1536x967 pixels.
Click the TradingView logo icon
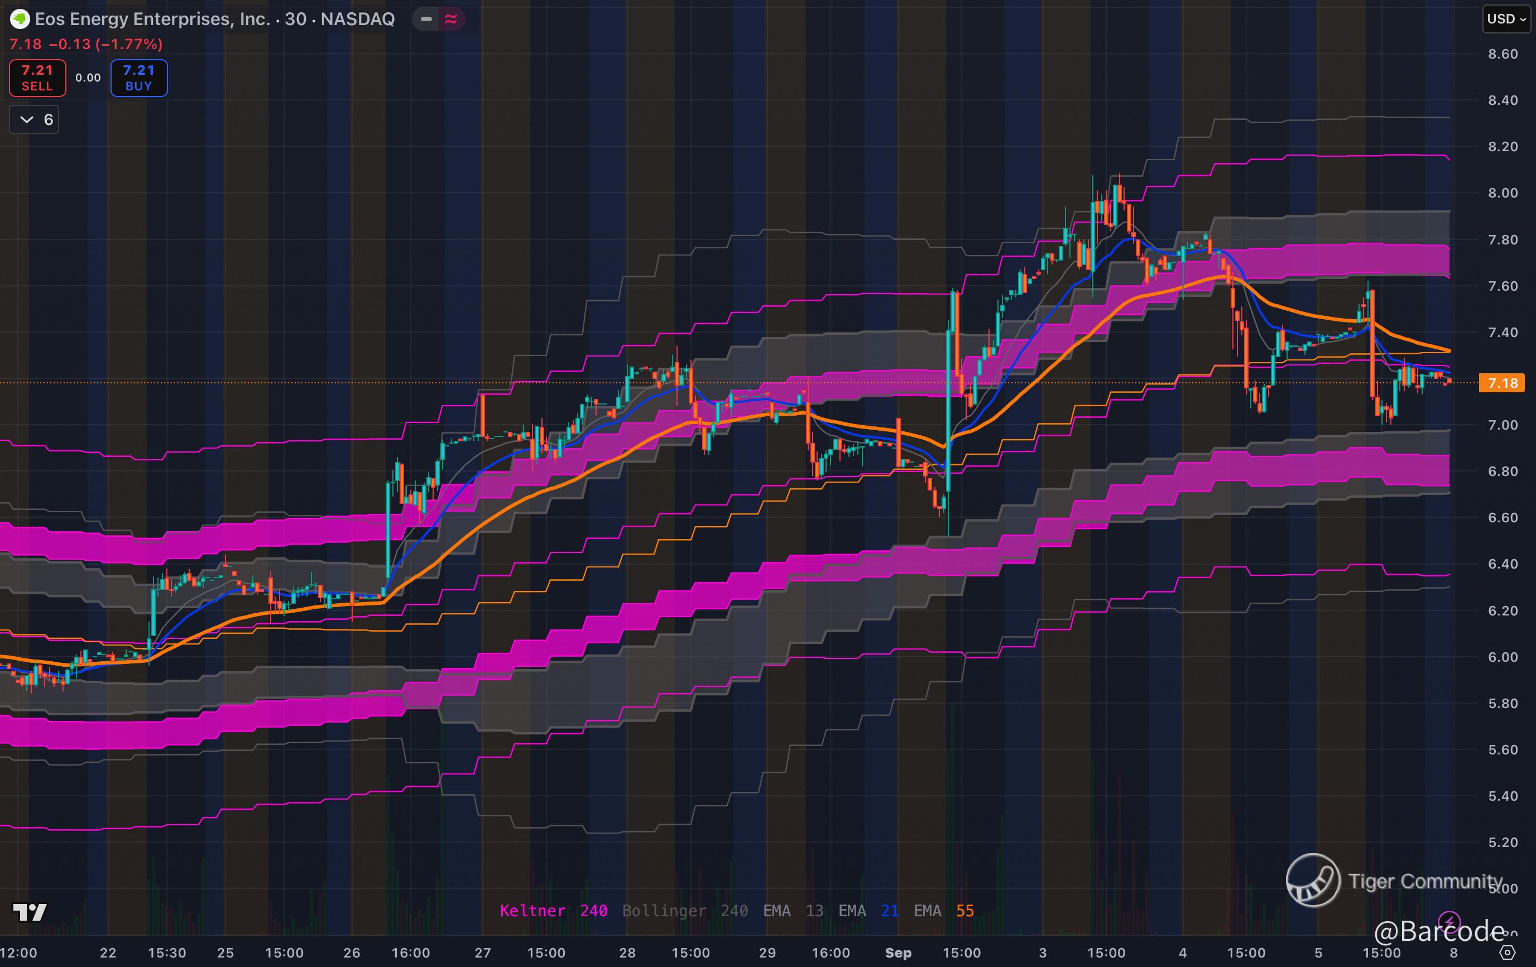click(30, 912)
